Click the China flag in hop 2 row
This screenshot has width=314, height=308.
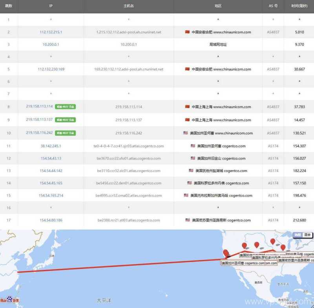pos(187,32)
